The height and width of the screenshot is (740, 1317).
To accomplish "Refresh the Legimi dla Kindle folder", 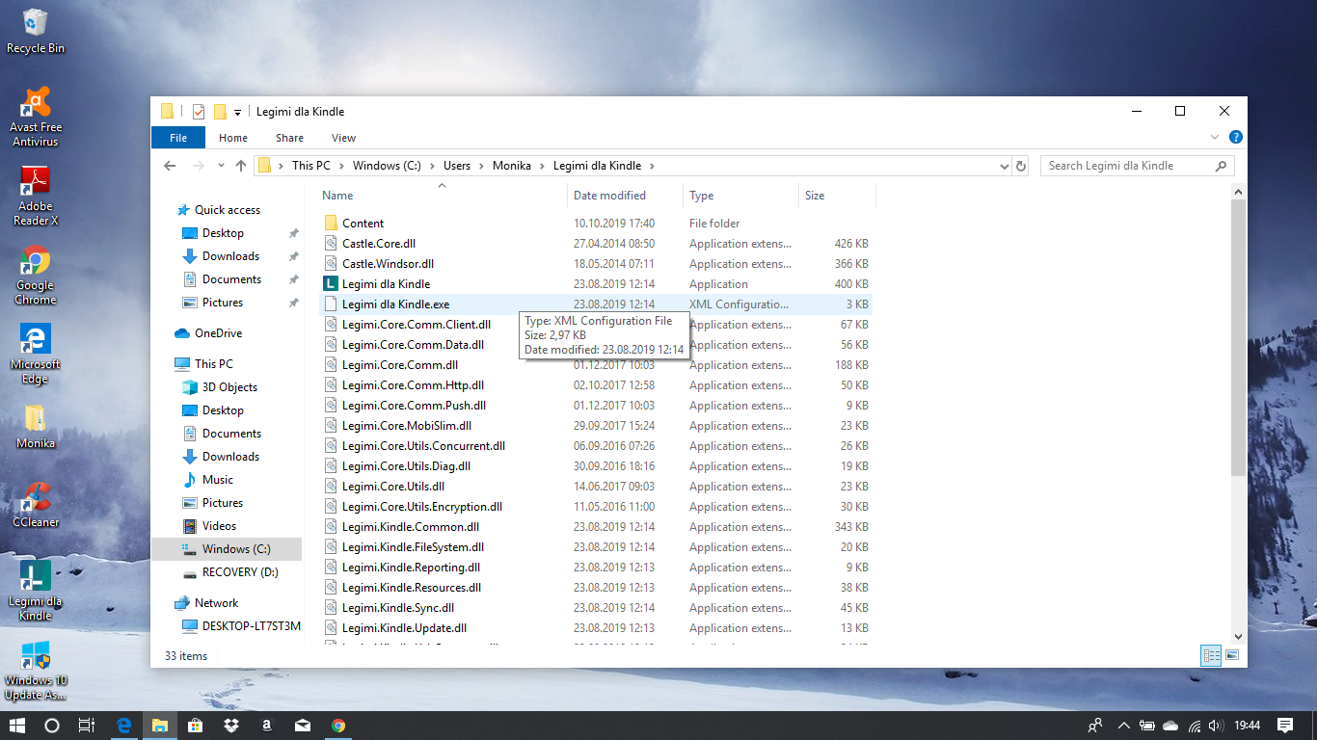I will [x=1022, y=166].
